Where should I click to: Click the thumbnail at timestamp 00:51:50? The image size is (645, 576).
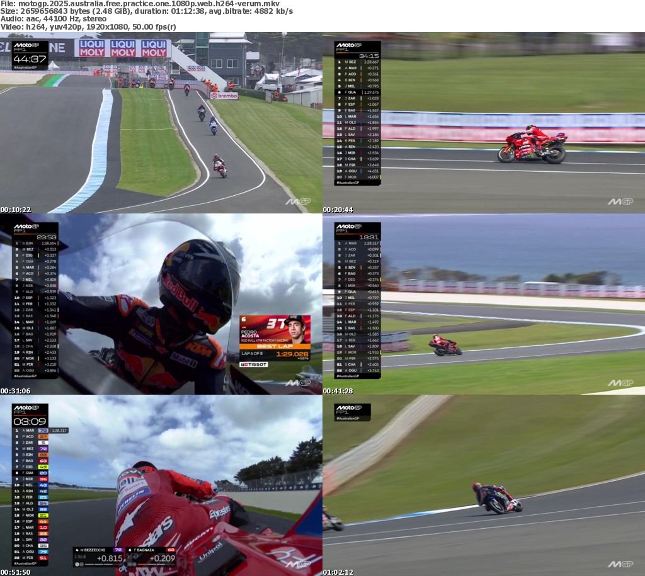[x=161, y=486]
